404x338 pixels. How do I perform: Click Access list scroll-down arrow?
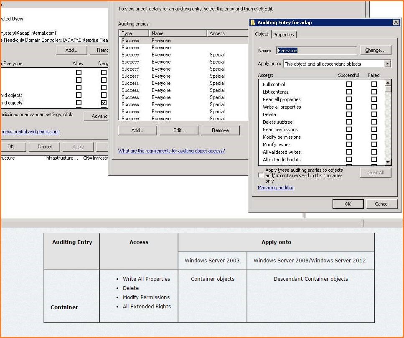coord(388,162)
